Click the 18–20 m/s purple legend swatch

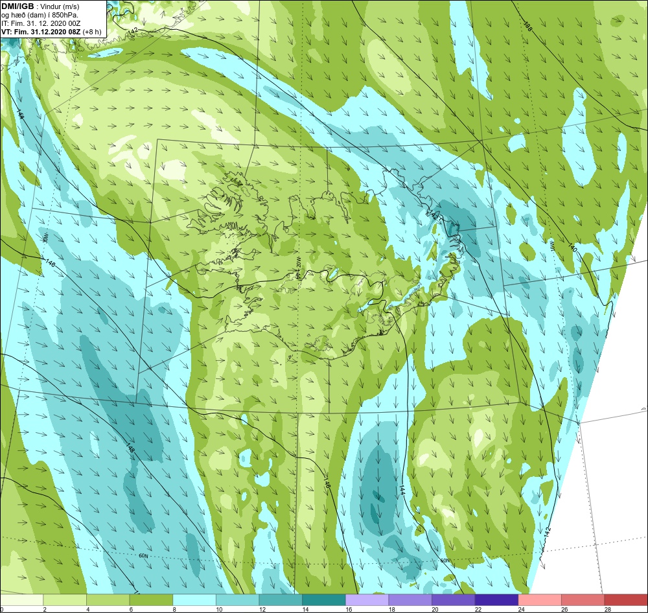[x=410, y=600]
